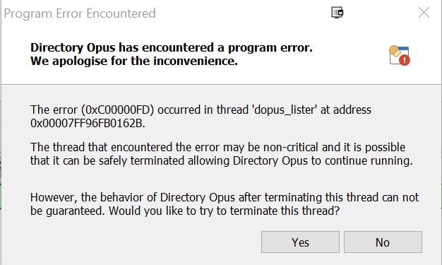This screenshot has width=442, height=265.
Task: Close the Program Error Encountered dialog
Action: click(424, 13)
